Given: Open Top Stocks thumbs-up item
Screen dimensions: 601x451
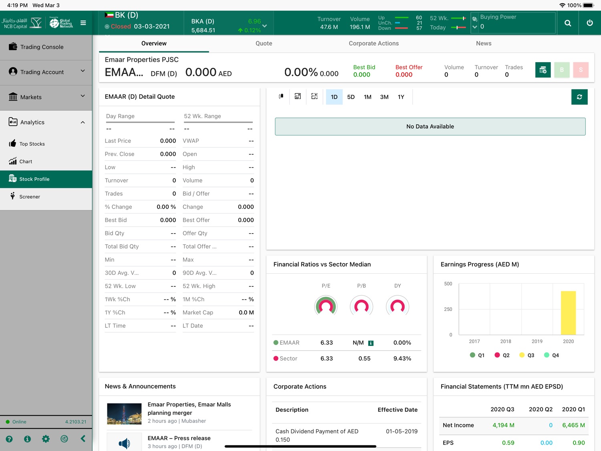Looking at the screenshot, I should coord(46,144).
